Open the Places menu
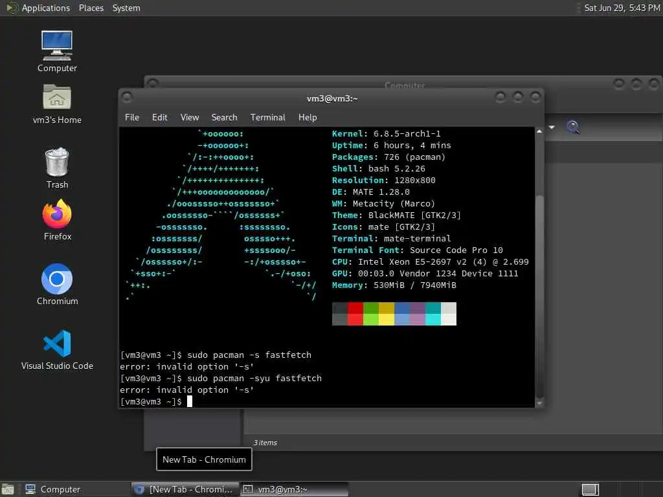Image resolution: width=663 pixels, height=497 pixels. (x=91, y=8)
